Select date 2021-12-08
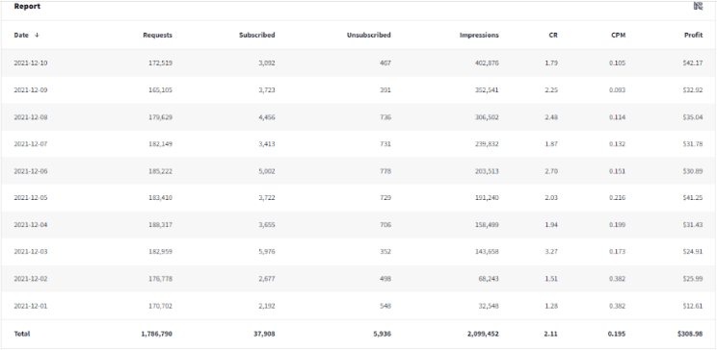This screenshot has width=717, height=350. [x=31, y=117]
